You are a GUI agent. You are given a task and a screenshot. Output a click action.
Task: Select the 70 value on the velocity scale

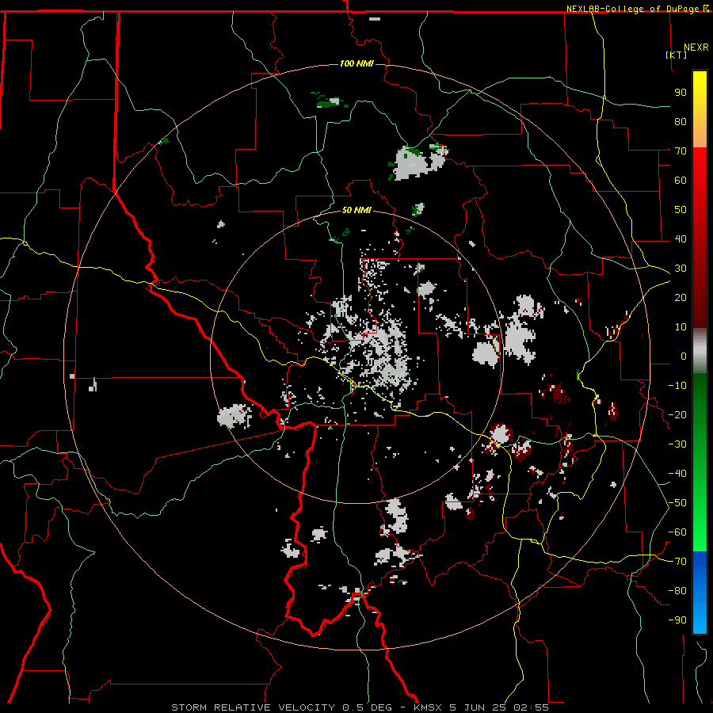click(x=681, y=151)
